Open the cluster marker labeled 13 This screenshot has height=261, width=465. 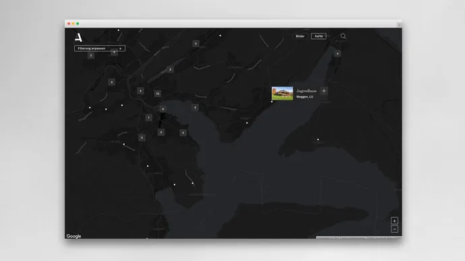point(158,94)
